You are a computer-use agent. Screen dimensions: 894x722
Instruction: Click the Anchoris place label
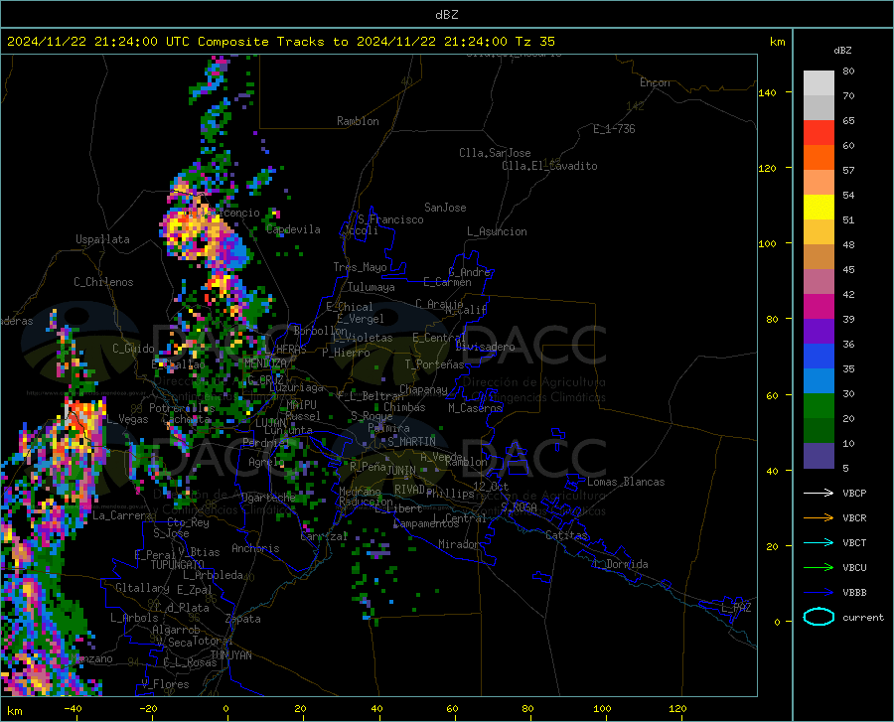click(255, 549)
